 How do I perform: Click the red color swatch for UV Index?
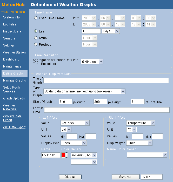(63, 155)
